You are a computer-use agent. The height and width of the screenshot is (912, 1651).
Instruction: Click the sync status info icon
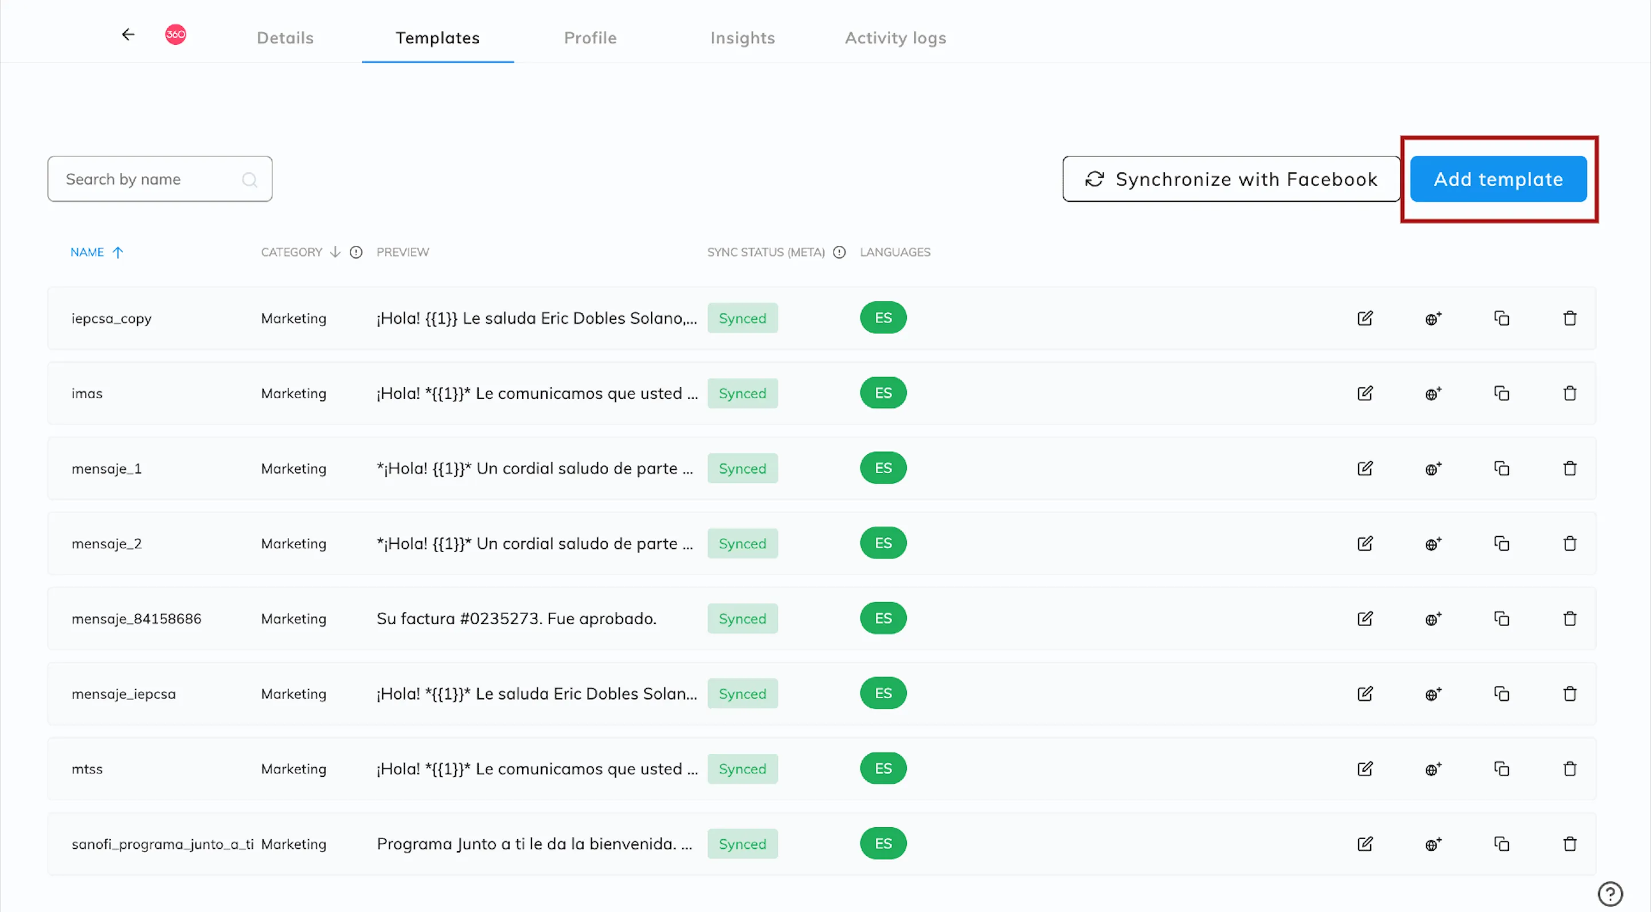839,252
